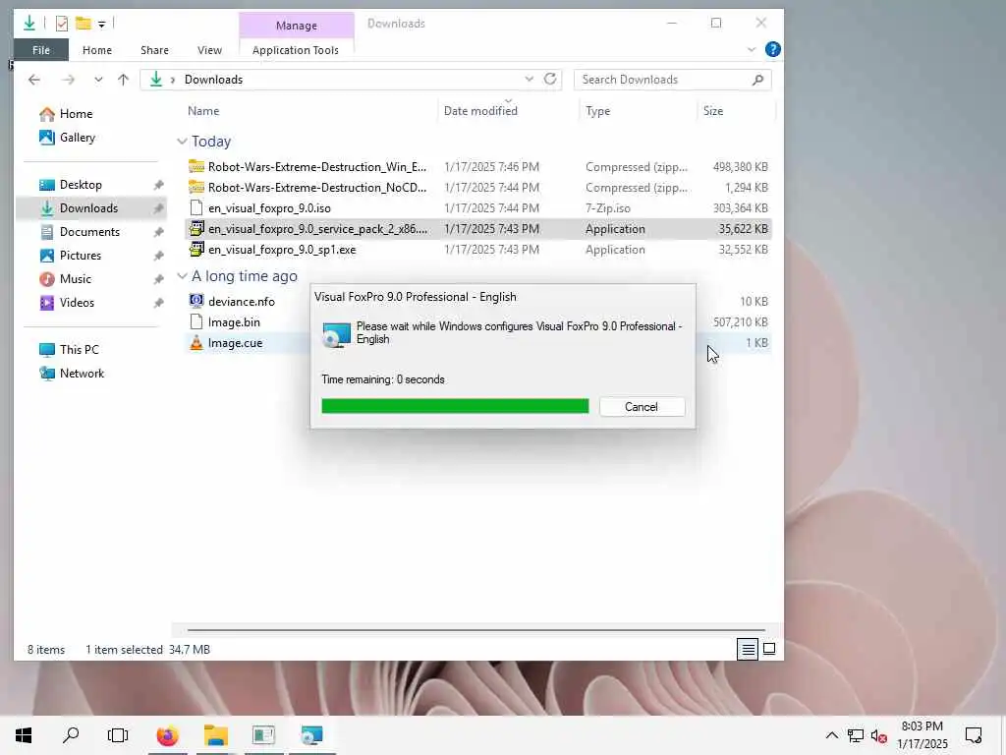The width and height of the screenshot is (1006, 755).
Task: Open the Application Tools ribbon tab
Action: [295, 50]
